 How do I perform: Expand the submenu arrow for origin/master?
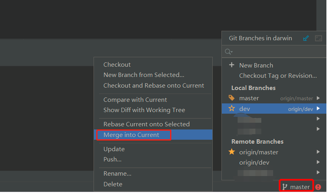coord(318,152)
